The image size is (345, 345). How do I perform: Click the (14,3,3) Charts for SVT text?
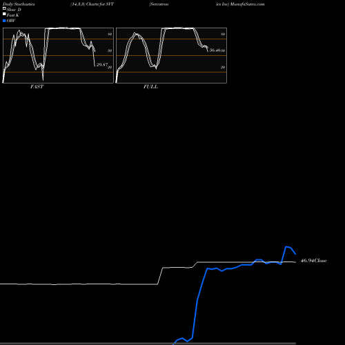click(92, 4)
